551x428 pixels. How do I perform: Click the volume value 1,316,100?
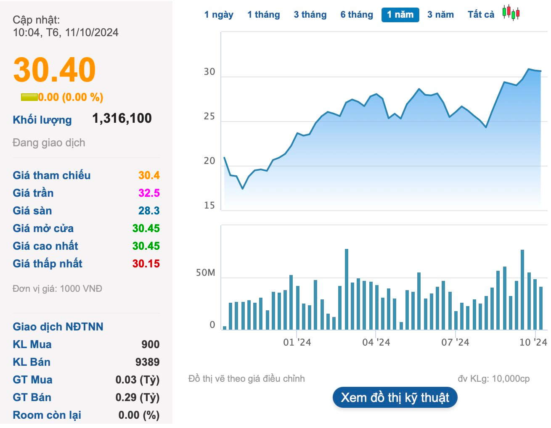122,118
